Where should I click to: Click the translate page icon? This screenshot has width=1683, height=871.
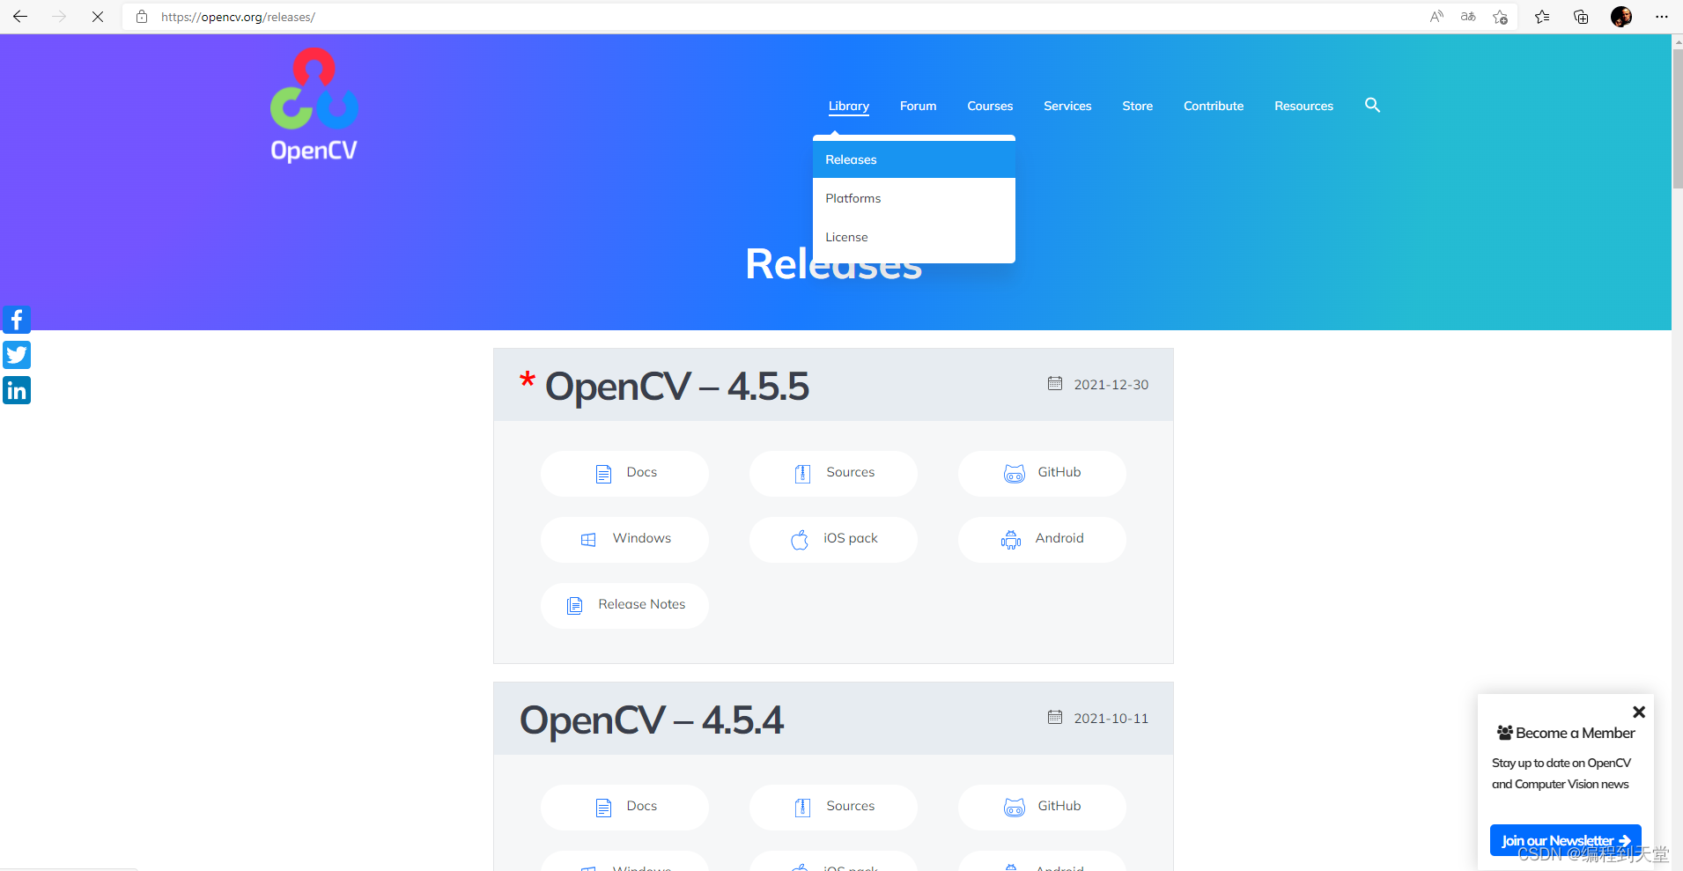(x=1468, y=17)
